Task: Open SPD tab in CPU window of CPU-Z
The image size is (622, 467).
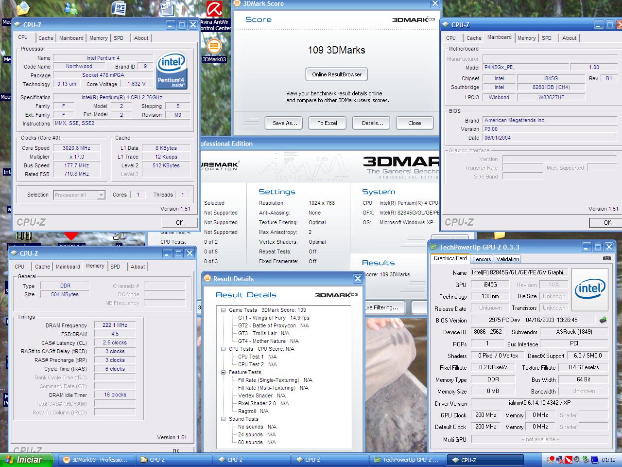Action: 119,38
